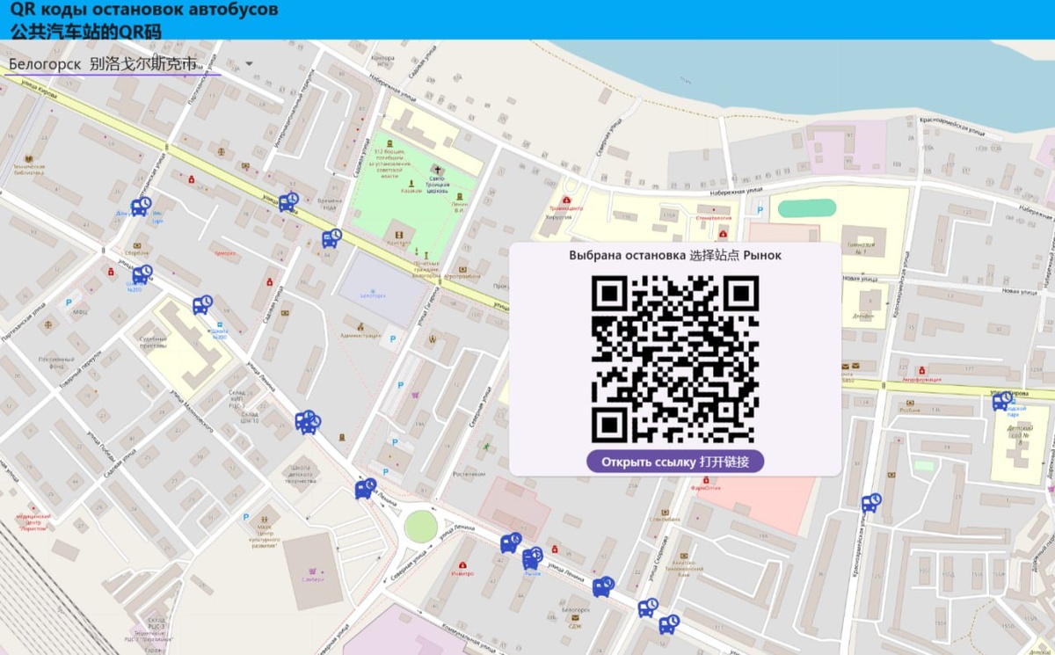Click the QR code for stop Рынок
Viewport: 1055px width, 655px height.
[x=675, y=359]
